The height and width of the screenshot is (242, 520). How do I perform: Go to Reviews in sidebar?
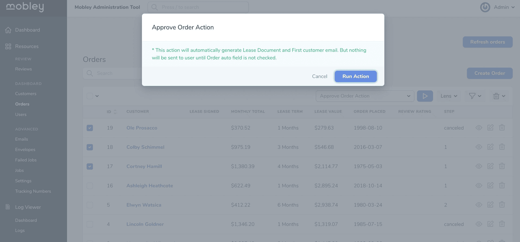(x=23, y=69)
